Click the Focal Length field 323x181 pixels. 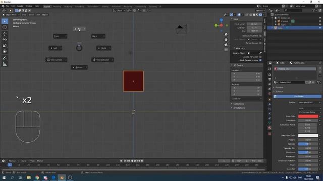click(254, 24)
